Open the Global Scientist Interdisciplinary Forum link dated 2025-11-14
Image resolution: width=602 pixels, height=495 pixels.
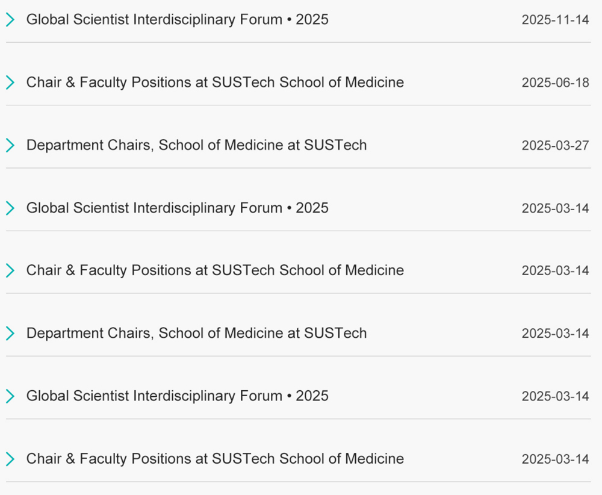[x=178, y=20]
